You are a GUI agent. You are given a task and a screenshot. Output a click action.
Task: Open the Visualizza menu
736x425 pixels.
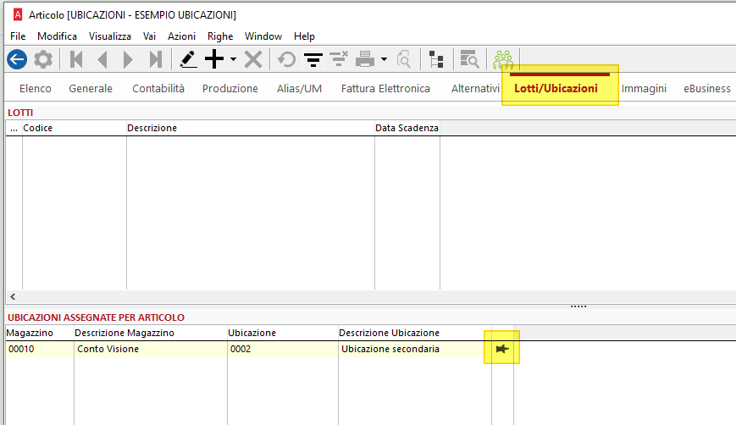(x=110, y=36)
